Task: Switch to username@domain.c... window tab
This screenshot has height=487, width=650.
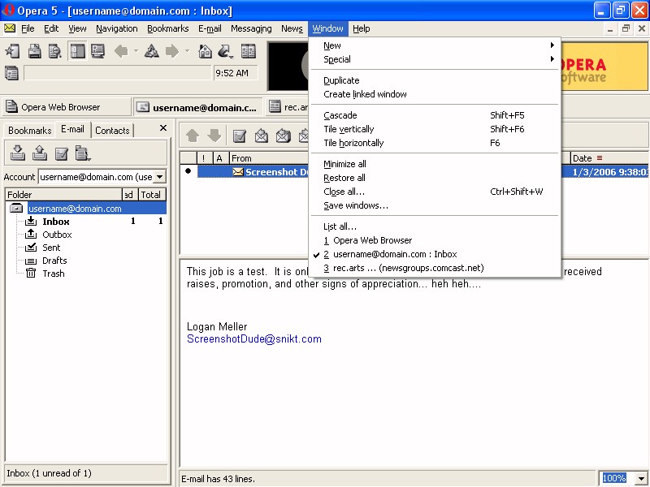Action: click(x=198, y=107)
